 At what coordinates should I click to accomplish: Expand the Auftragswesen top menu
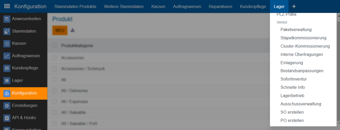(x=187, y=6)
